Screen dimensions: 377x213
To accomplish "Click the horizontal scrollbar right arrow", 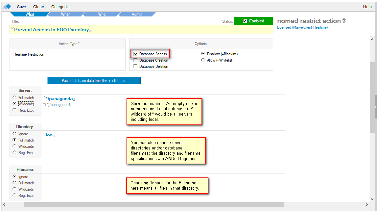I will coord(367,205).
